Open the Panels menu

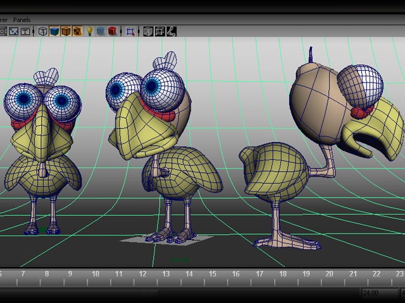[x=22, y=20]
